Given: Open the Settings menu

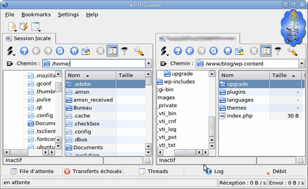Looking at the screenshot, I should (x=68, y=15).
